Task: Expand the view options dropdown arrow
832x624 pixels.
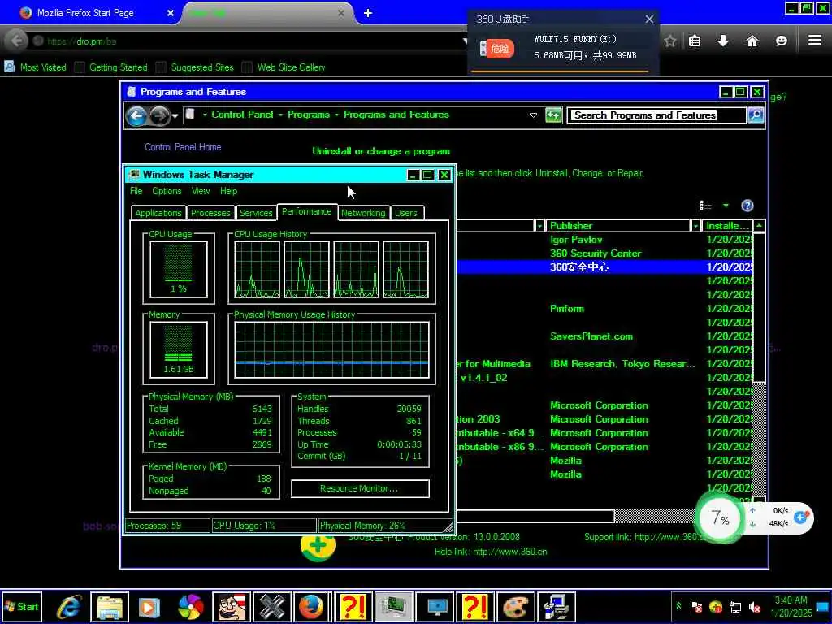Action: pyautogui.click(x=726, y=206)
